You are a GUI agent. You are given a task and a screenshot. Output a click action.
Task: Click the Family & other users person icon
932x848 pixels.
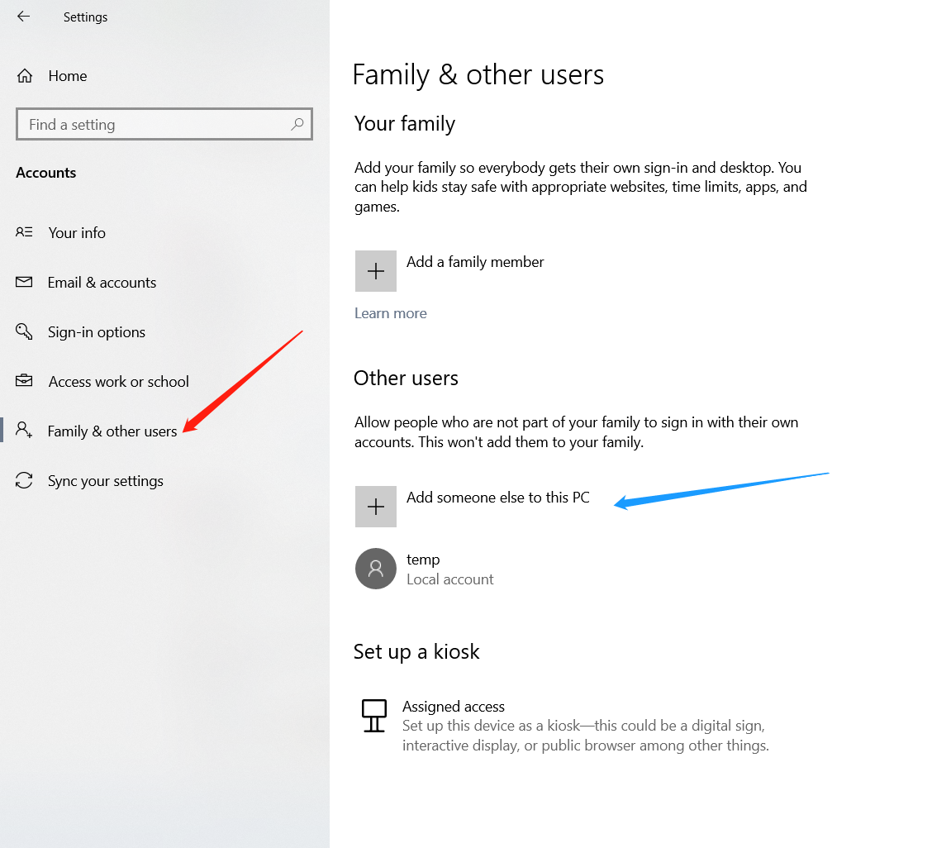(x=24, y=430)
